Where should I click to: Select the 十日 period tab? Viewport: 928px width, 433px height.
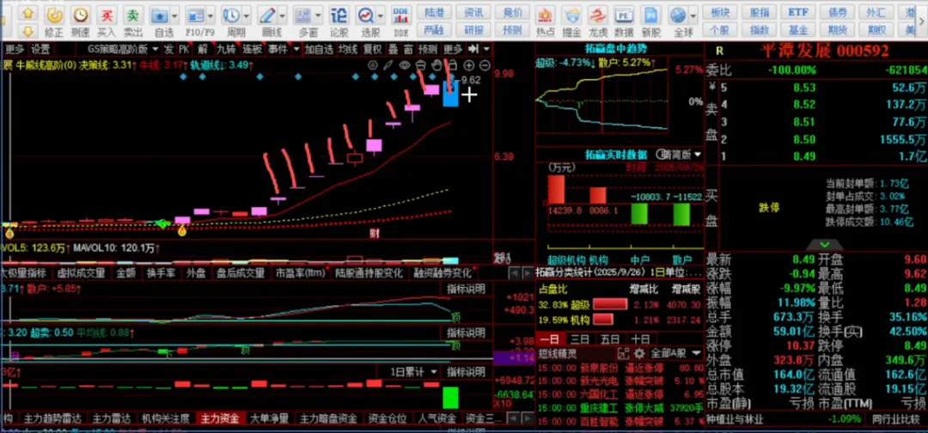tap(640, 339)
